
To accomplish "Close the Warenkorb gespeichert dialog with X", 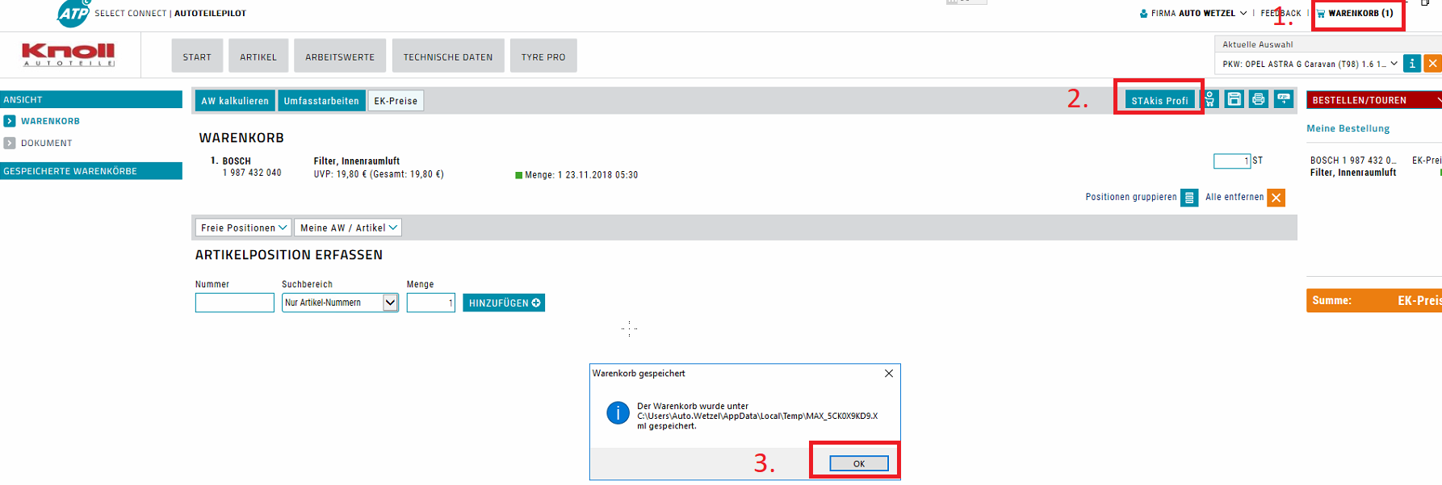I will 889,374.
